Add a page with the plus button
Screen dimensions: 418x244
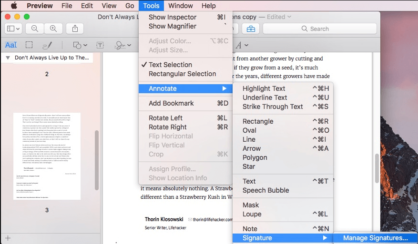(8, 238)
